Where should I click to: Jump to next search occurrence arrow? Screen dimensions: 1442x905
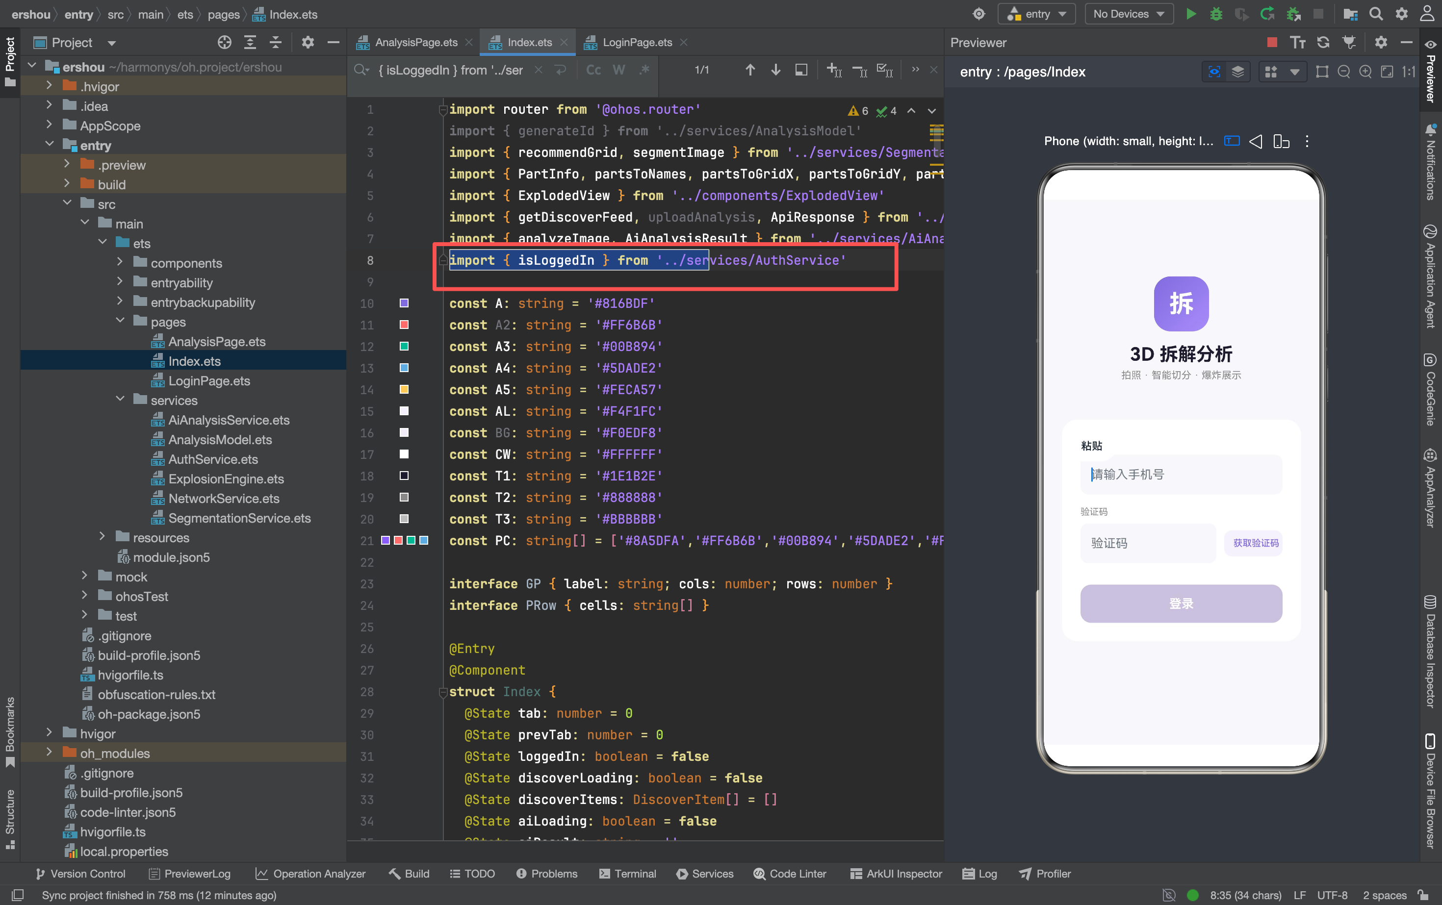[775, 70]
